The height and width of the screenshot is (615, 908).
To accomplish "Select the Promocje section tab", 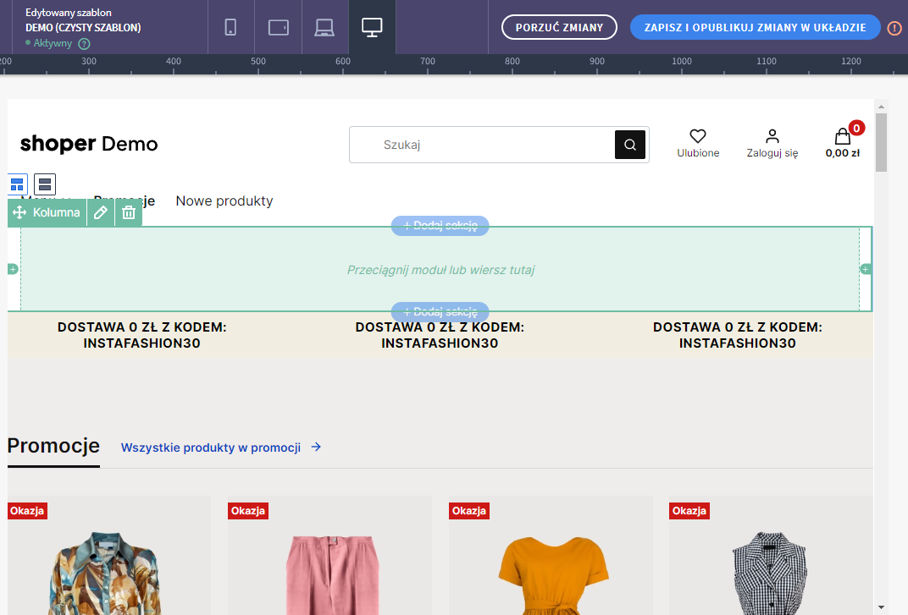I will 53,447.
